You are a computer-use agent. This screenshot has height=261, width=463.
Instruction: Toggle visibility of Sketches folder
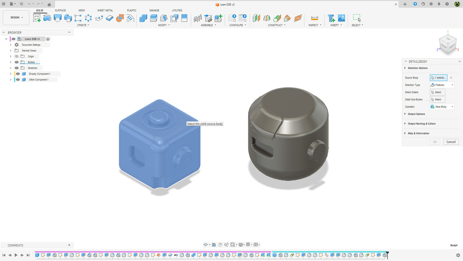pyautogui.click(x=17, y=68)
